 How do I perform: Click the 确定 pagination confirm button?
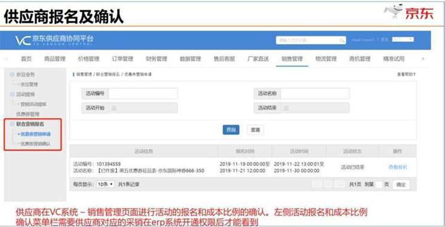point(401,185)
